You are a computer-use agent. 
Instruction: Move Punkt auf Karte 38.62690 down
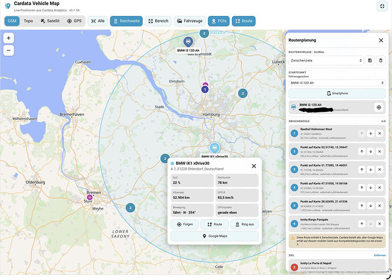click(x=370, y=206)
